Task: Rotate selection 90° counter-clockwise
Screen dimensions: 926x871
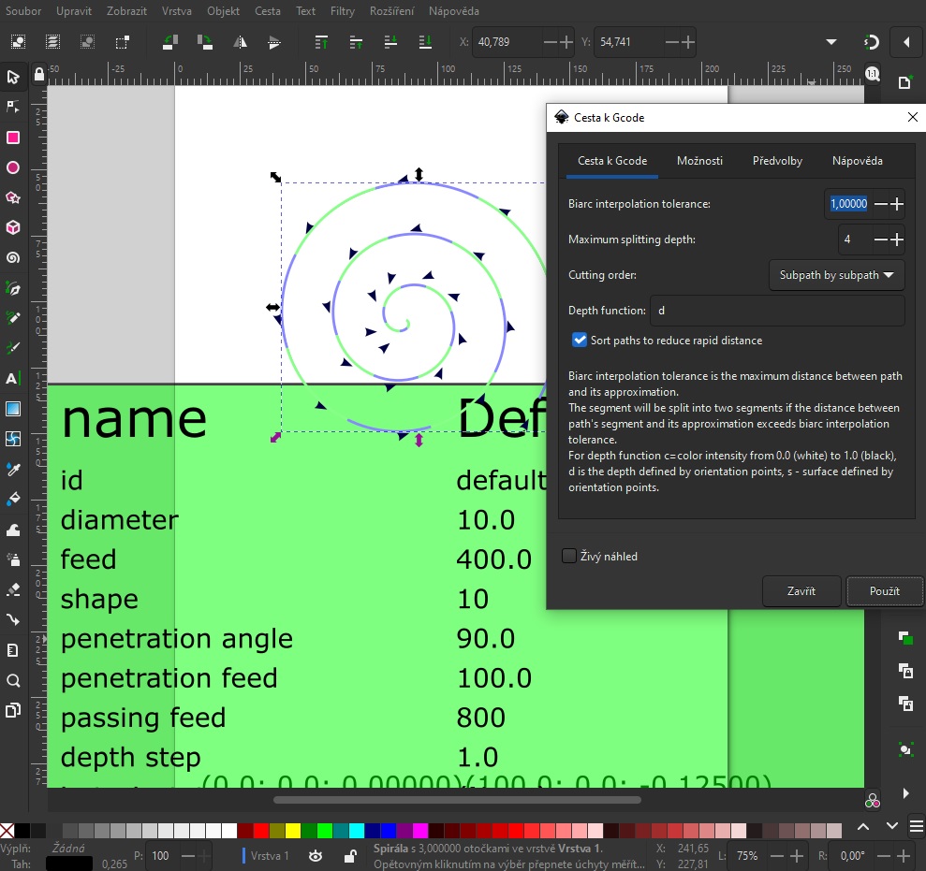Action: (x=170, y=42)
